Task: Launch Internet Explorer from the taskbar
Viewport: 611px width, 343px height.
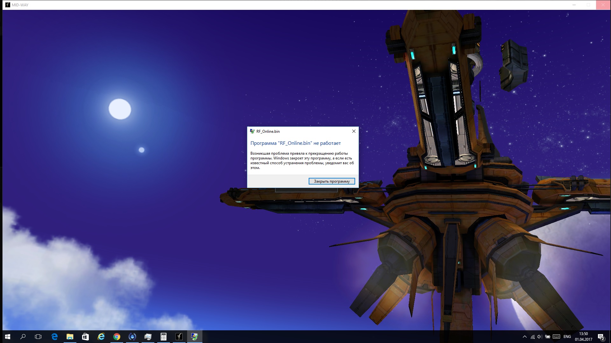Action: pyautogui.click(x=101, y=337)
